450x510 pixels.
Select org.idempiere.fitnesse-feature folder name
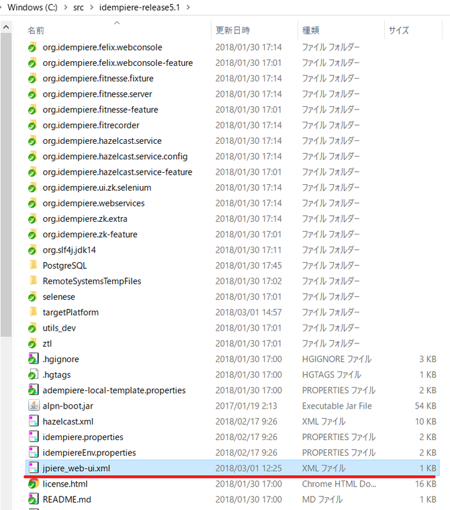tap(100, 110)
